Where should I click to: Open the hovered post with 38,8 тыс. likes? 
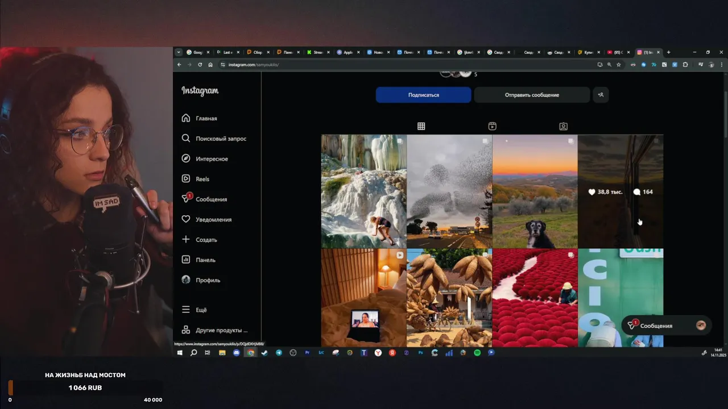621,191
